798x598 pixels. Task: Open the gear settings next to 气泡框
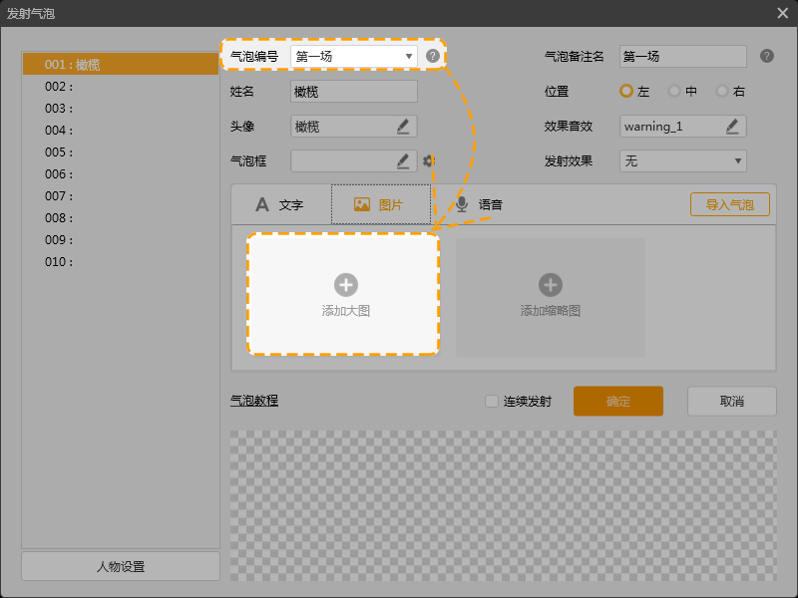429,160
